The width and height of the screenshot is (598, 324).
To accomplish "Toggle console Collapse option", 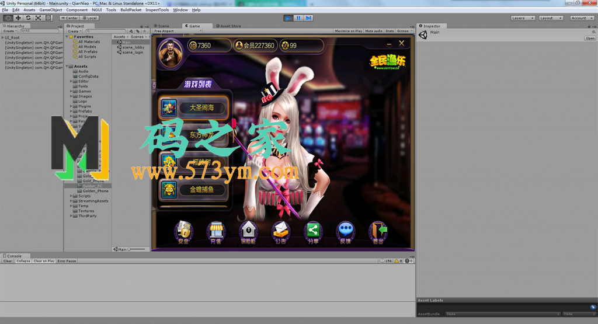I will 23,261.
